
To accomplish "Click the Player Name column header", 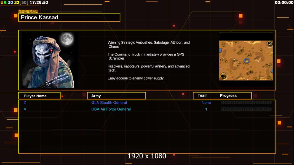I will point(39,96).
